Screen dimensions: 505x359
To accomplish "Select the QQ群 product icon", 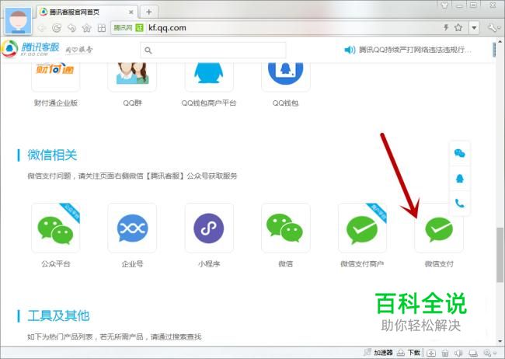I will [132, 76].
